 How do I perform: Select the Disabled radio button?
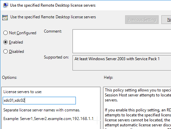pyautogui.click(x=5, y=52)
